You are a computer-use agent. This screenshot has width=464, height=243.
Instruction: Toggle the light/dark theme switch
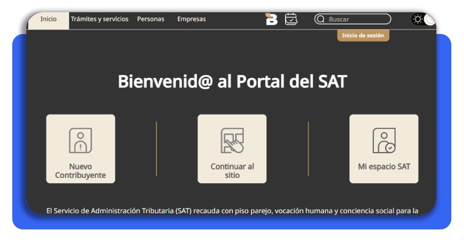(x=424, y=19)
